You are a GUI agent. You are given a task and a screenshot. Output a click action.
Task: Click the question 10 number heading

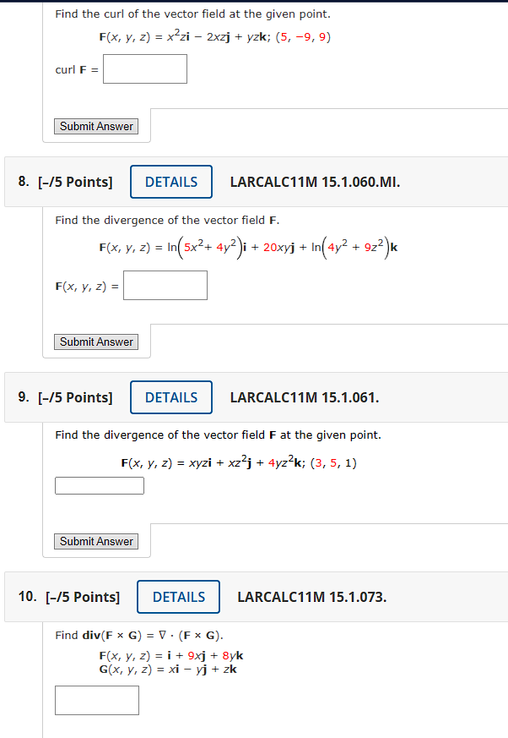tap(29, 597)
